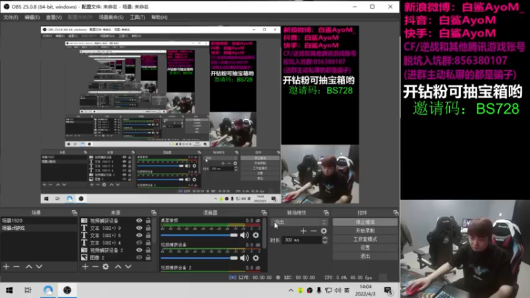Hide the 文本 (GDI+) 5 source
The height and width of the screenshot is (298, 530).
139,236
